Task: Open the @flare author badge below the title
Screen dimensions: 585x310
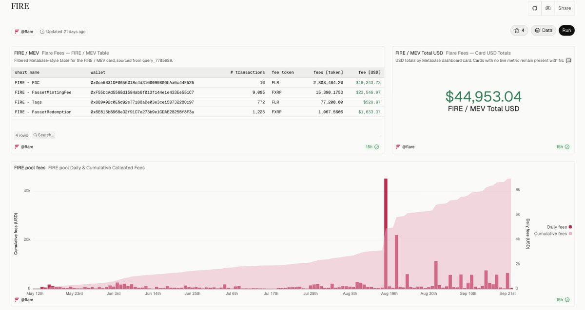Action: tap(24, 32)
